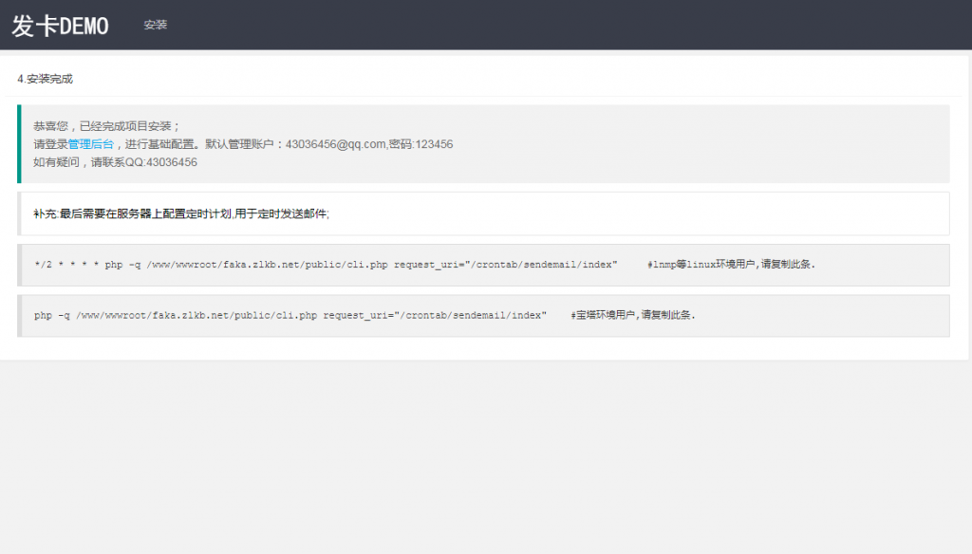Open the 管理后台 link

pyautogui.click(x=90, y=144)
